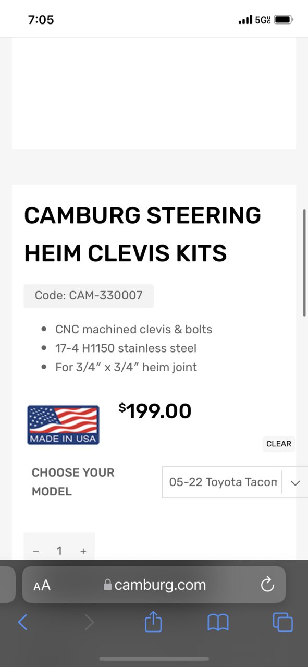Tap the Safari forward arrow
Image resolution: width=308 pixels, height=667 pixels.
coord(90,622)
